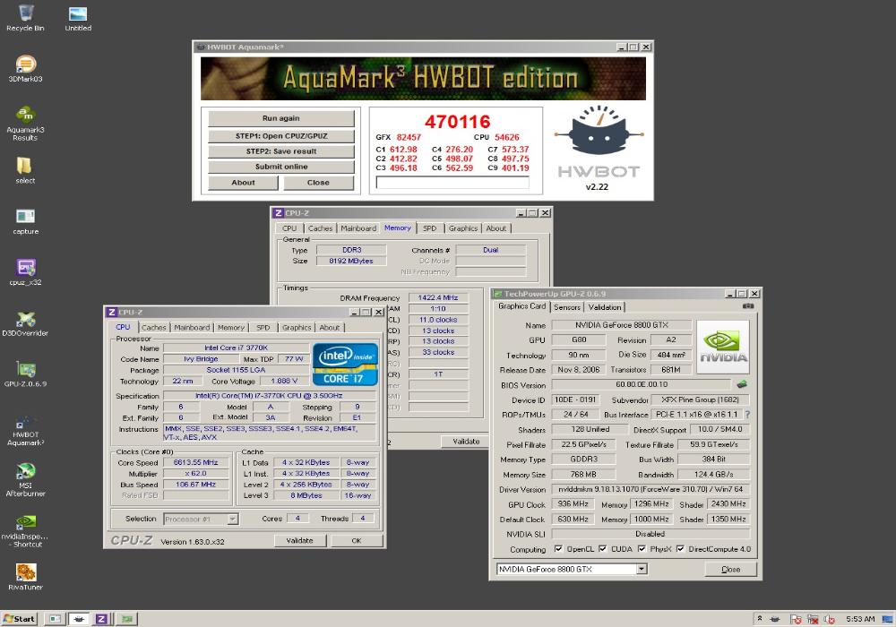This screenshot has width=896, height=627.
Task: Click the Bus Interface question mark in GPU-Z
Action: click(747, 415)
